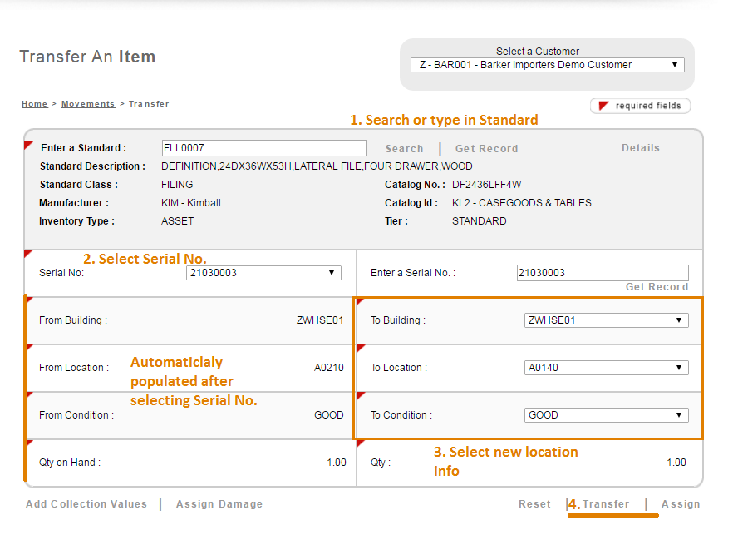This screenshot has height=545, width=733.
Task: Click Add Collection Values
Action: pos(86,504)
